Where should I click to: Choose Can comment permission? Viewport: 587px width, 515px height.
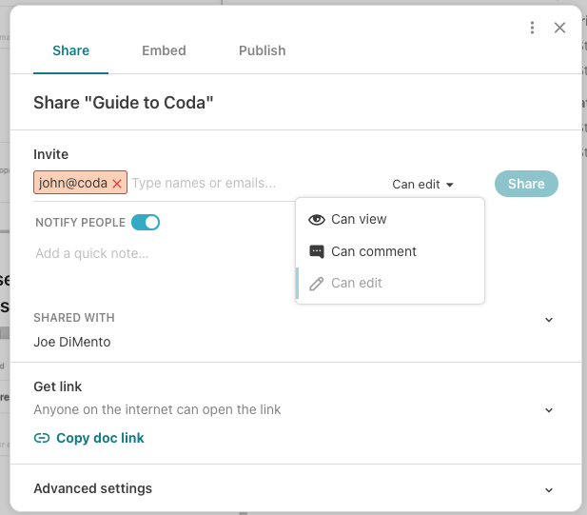390,251
